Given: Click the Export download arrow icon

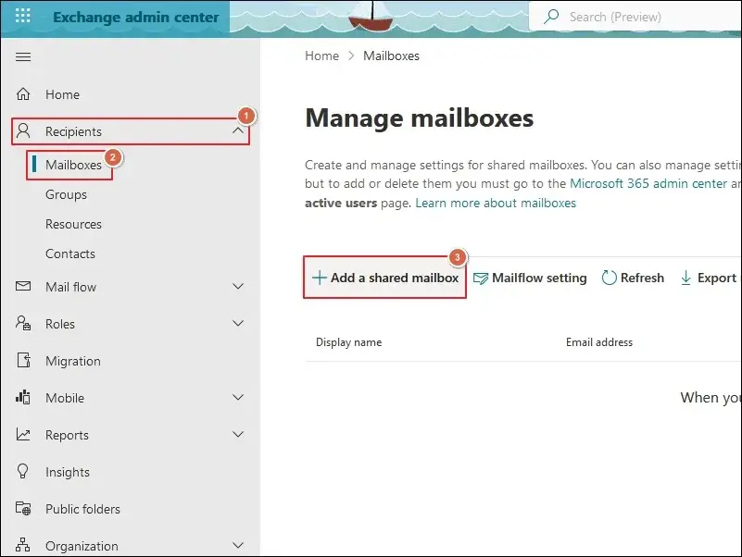Looking at the screenshot, I should 685,278.
